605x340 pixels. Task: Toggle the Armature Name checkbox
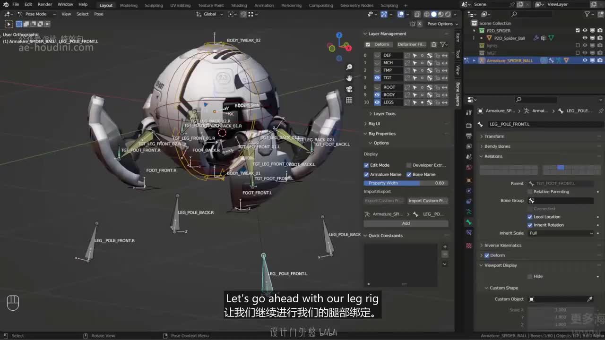click(x=366, y=175)
